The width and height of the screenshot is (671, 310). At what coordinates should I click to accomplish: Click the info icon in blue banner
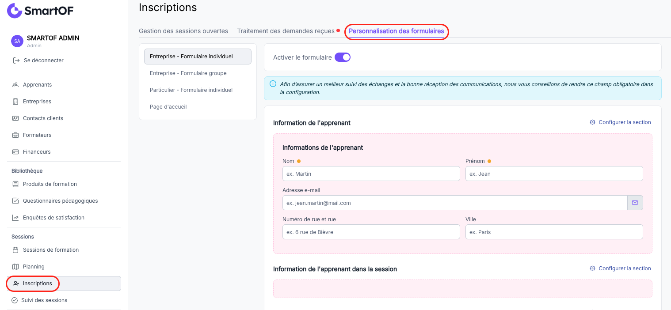pyautogui.click(x=273, y=84)
